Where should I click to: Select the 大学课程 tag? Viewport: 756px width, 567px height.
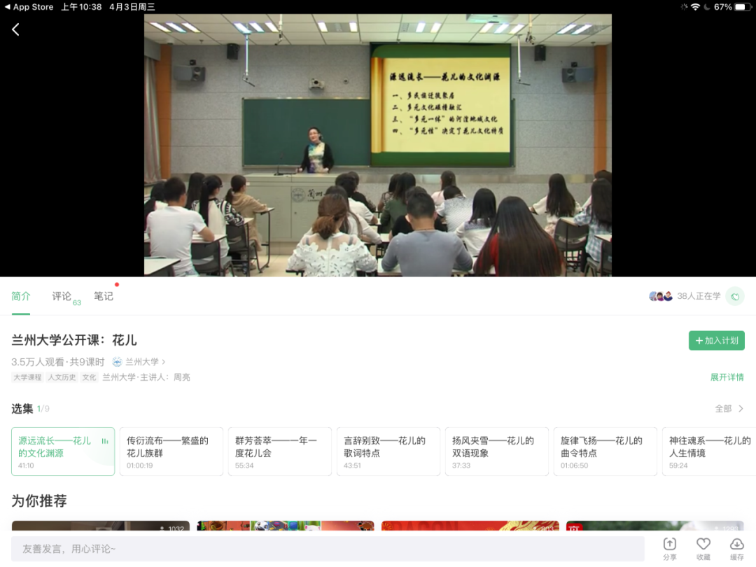pos(27,377)
